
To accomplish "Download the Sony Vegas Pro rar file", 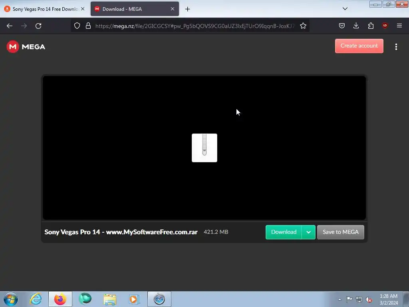I will tap(284, 232).
